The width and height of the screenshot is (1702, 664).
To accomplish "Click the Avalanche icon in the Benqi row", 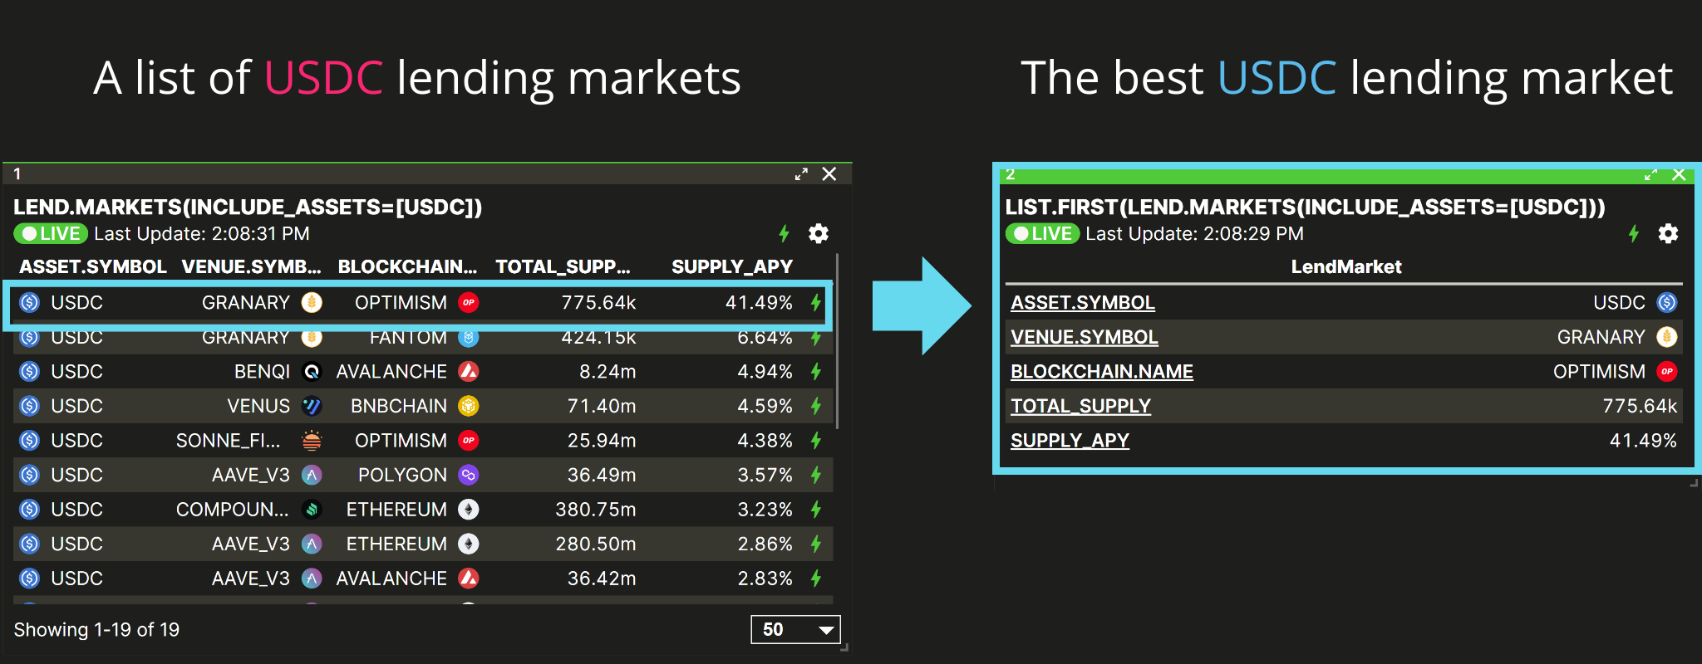I will [x=469, y=372].
